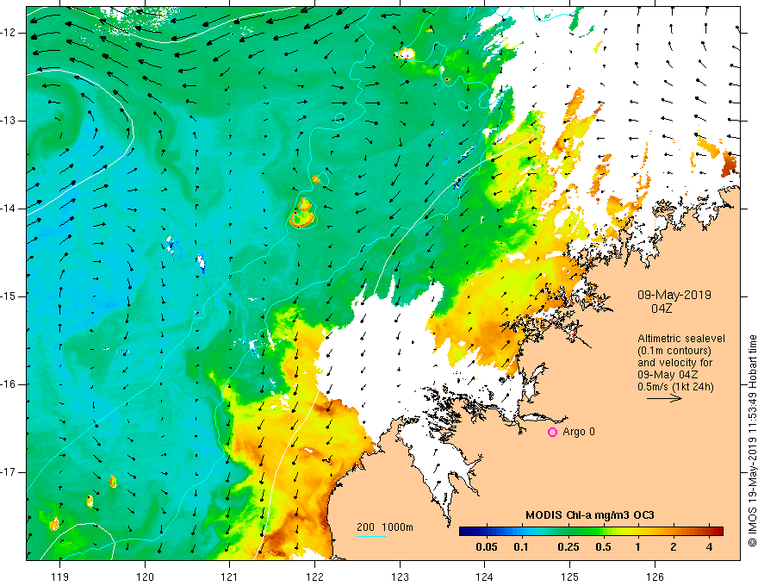
Task: Click the colorbar value '0.05'
Action: (487, 547)
